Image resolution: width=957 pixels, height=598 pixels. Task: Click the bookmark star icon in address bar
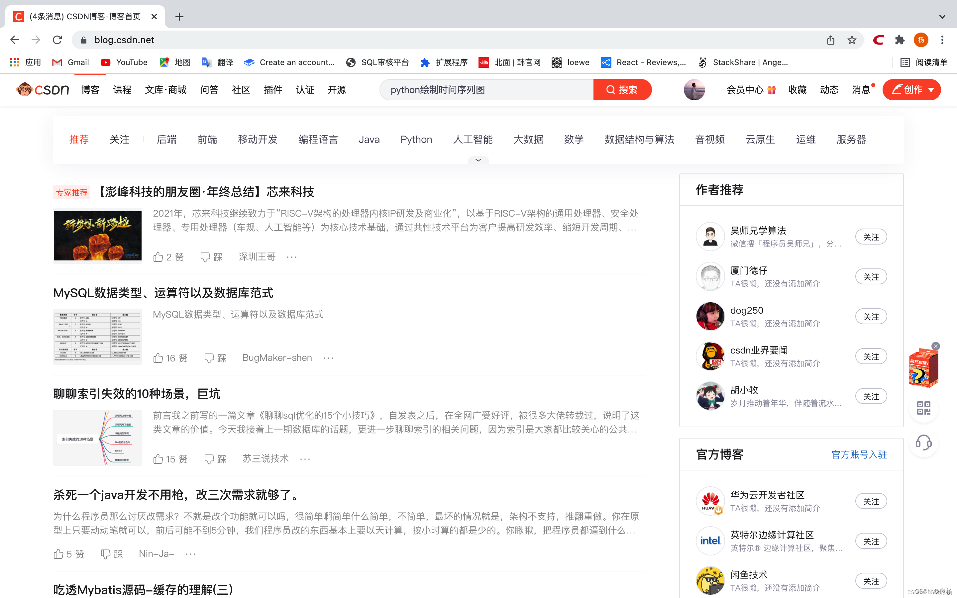[x=852, y=40]
